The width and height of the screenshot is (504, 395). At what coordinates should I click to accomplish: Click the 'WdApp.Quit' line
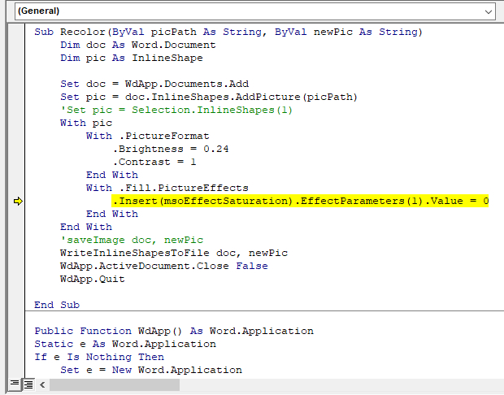coord(92,279)
